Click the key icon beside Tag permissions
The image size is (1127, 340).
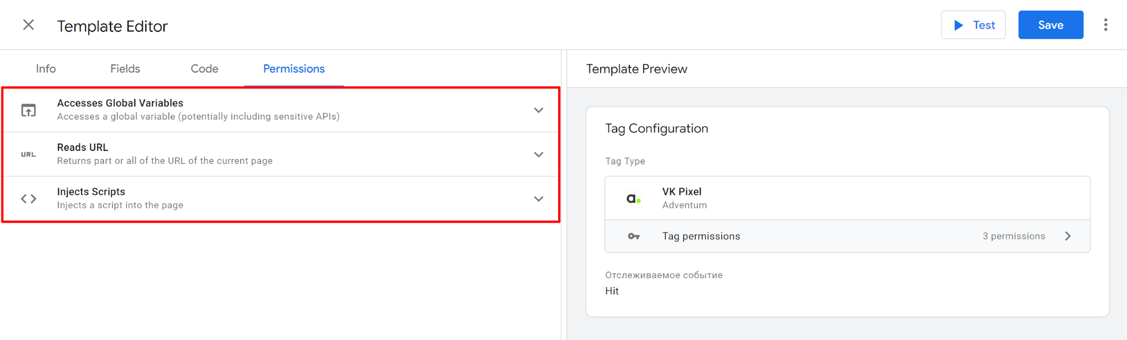pyautogui.click(x=634, y=236)
